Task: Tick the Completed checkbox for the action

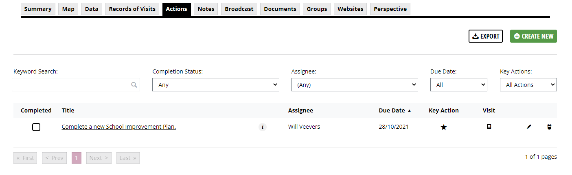Action: click(x=36, y=127)
